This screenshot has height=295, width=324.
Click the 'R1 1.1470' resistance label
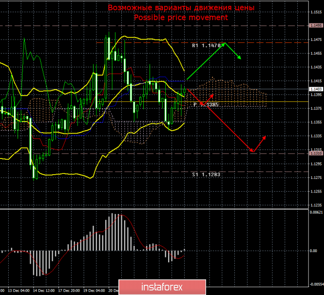click(206, 45)
